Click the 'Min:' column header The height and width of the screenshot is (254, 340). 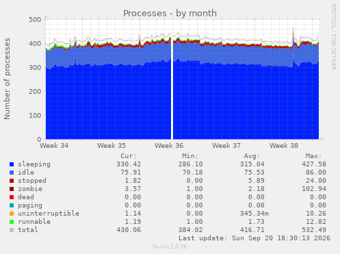[190, 156]
